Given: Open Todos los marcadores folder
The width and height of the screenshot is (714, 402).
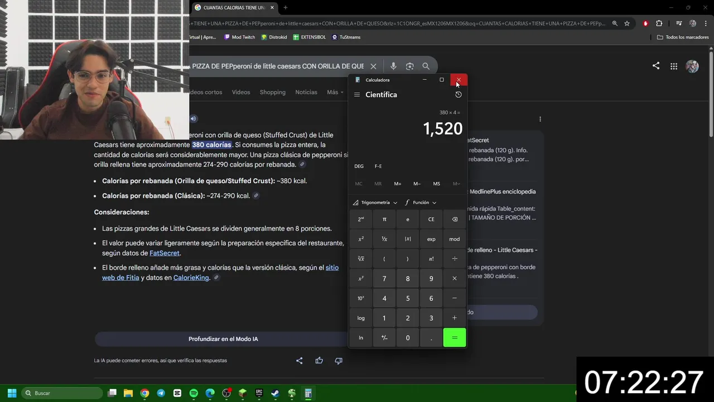Looking at the screenshot, I should [x=683, y=37].
